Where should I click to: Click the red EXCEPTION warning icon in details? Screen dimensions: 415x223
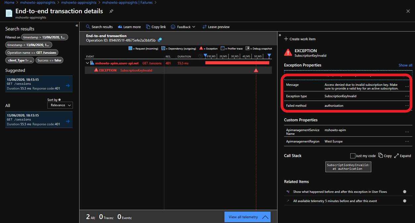288,52
